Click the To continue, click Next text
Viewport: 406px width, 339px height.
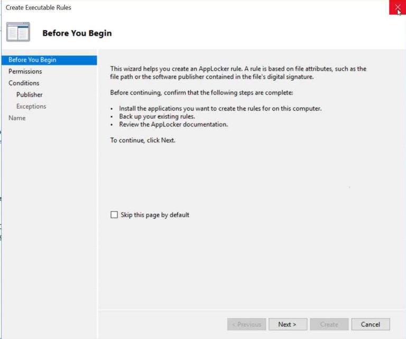tap(142, 140)
